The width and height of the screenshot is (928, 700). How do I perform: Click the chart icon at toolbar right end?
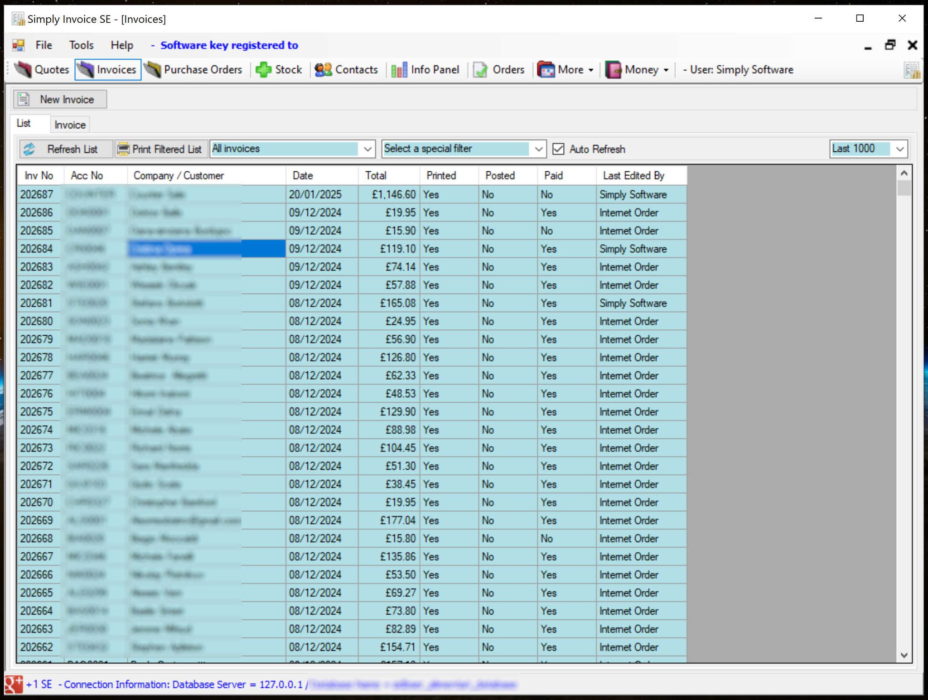(x=912, y=70)
